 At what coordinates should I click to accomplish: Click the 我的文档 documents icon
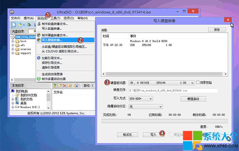click(x=17, y=99)
